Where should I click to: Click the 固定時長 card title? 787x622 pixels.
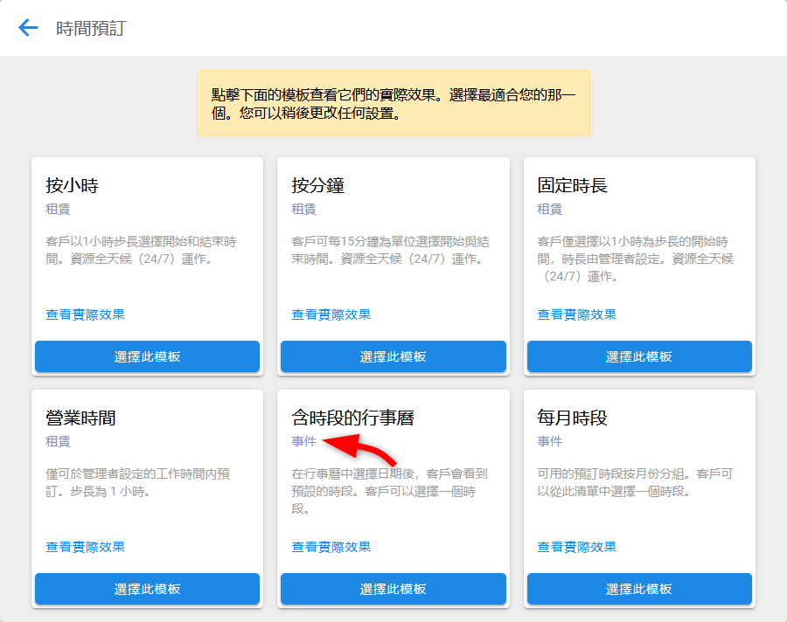[x=572, y=185]
